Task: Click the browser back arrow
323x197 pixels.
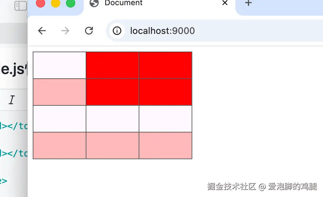Action: [42, 31]
